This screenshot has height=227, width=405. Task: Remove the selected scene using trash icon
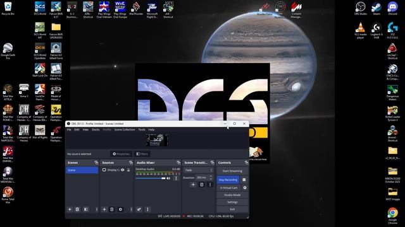77,209
